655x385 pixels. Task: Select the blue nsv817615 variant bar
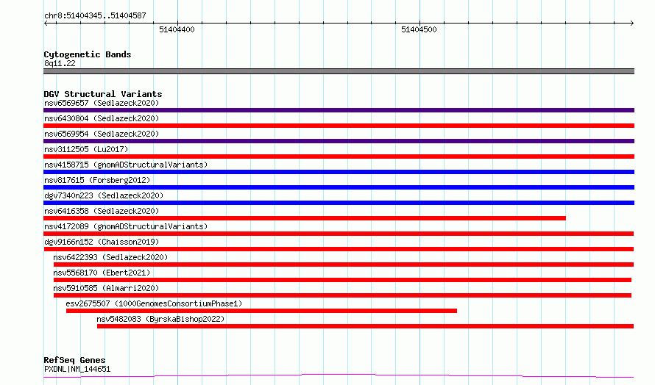pyautogui.click(x=339, y=187)
